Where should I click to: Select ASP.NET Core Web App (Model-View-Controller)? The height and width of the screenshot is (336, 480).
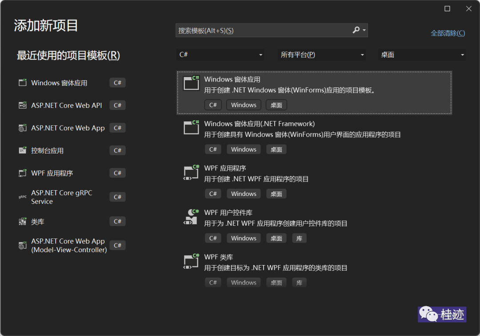click(x=72, y=246)
